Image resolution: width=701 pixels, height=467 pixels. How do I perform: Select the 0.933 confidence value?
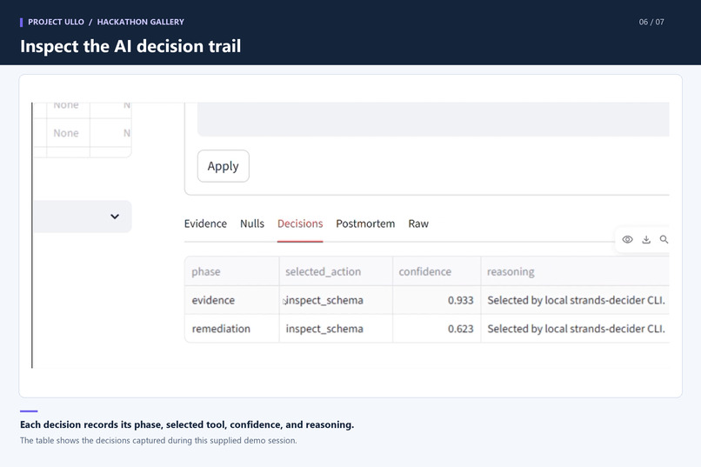click(x=437, y=300)
